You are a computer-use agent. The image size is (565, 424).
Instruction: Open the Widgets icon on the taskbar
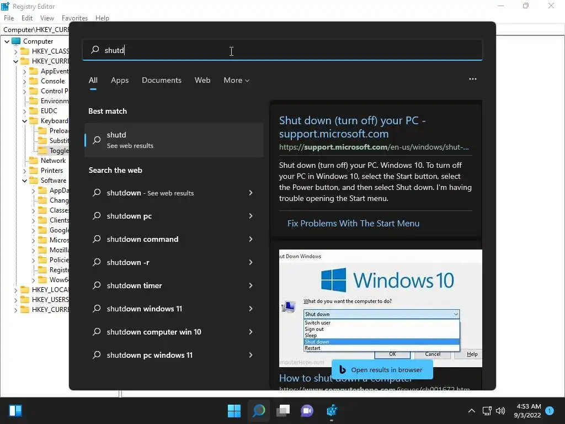(x=15, y=411)
